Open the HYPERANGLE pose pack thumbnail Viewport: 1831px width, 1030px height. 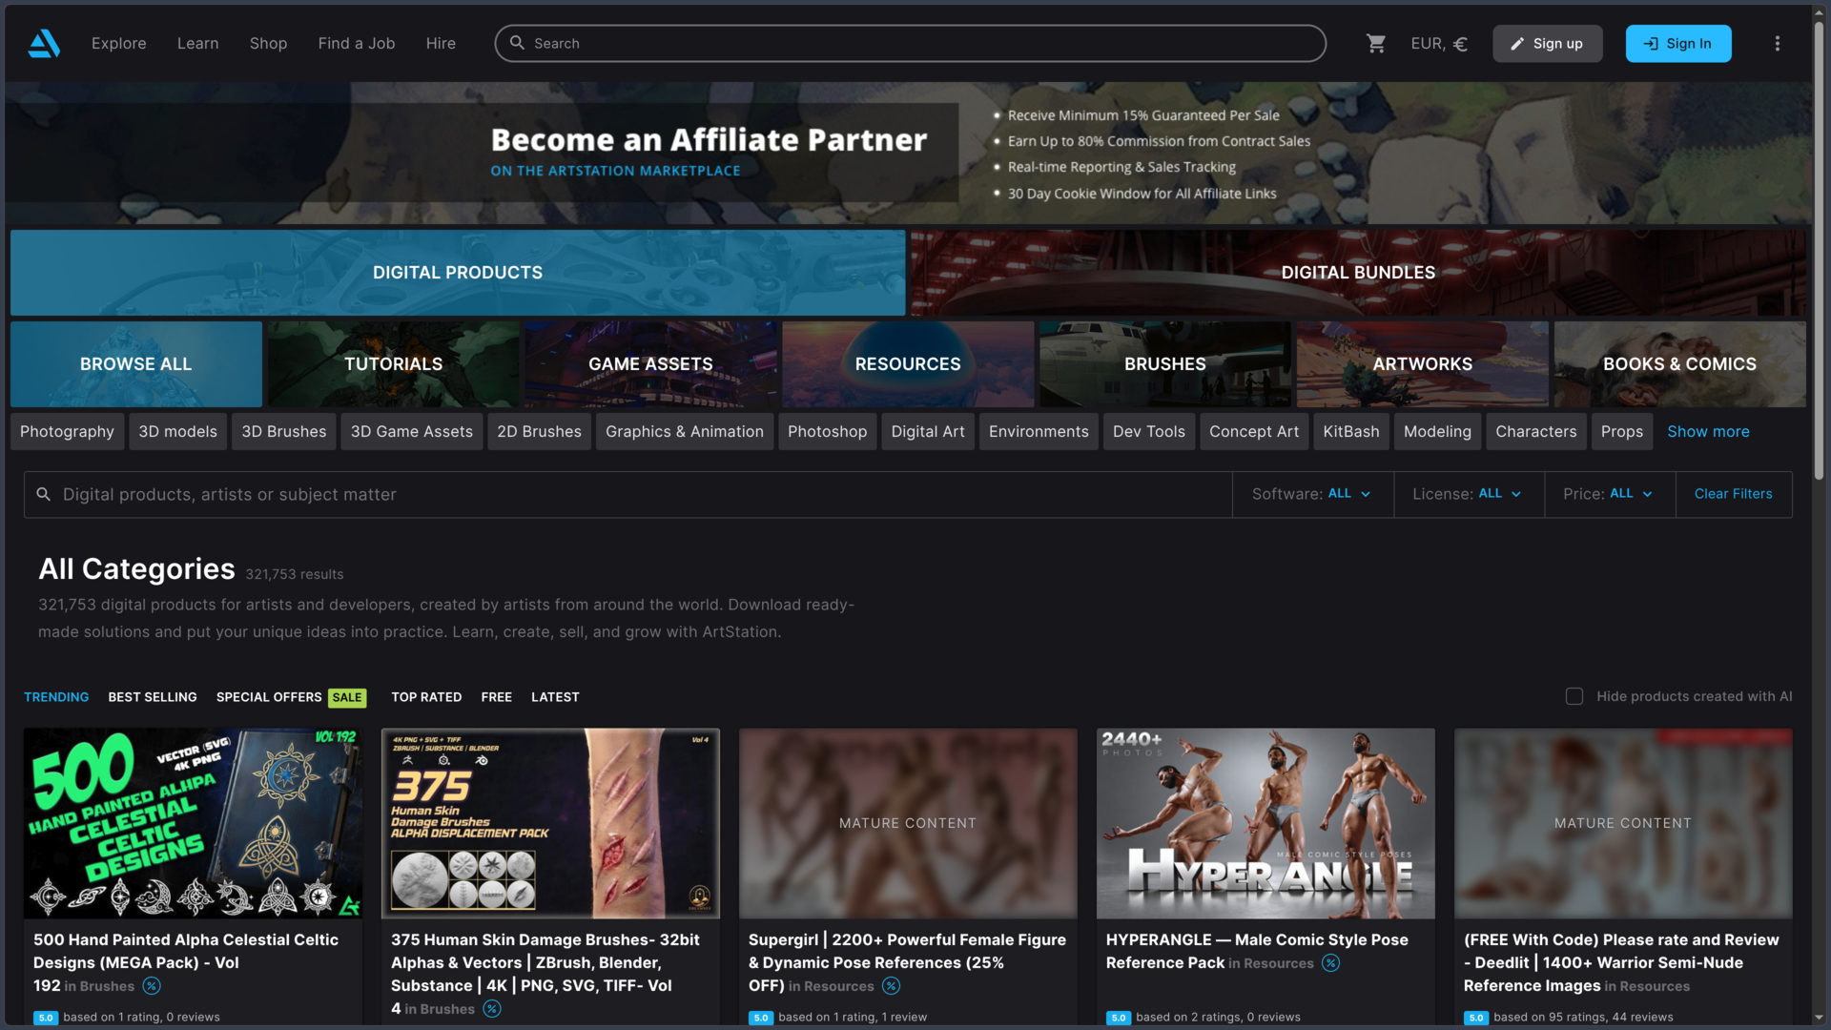pos(1265,824)
